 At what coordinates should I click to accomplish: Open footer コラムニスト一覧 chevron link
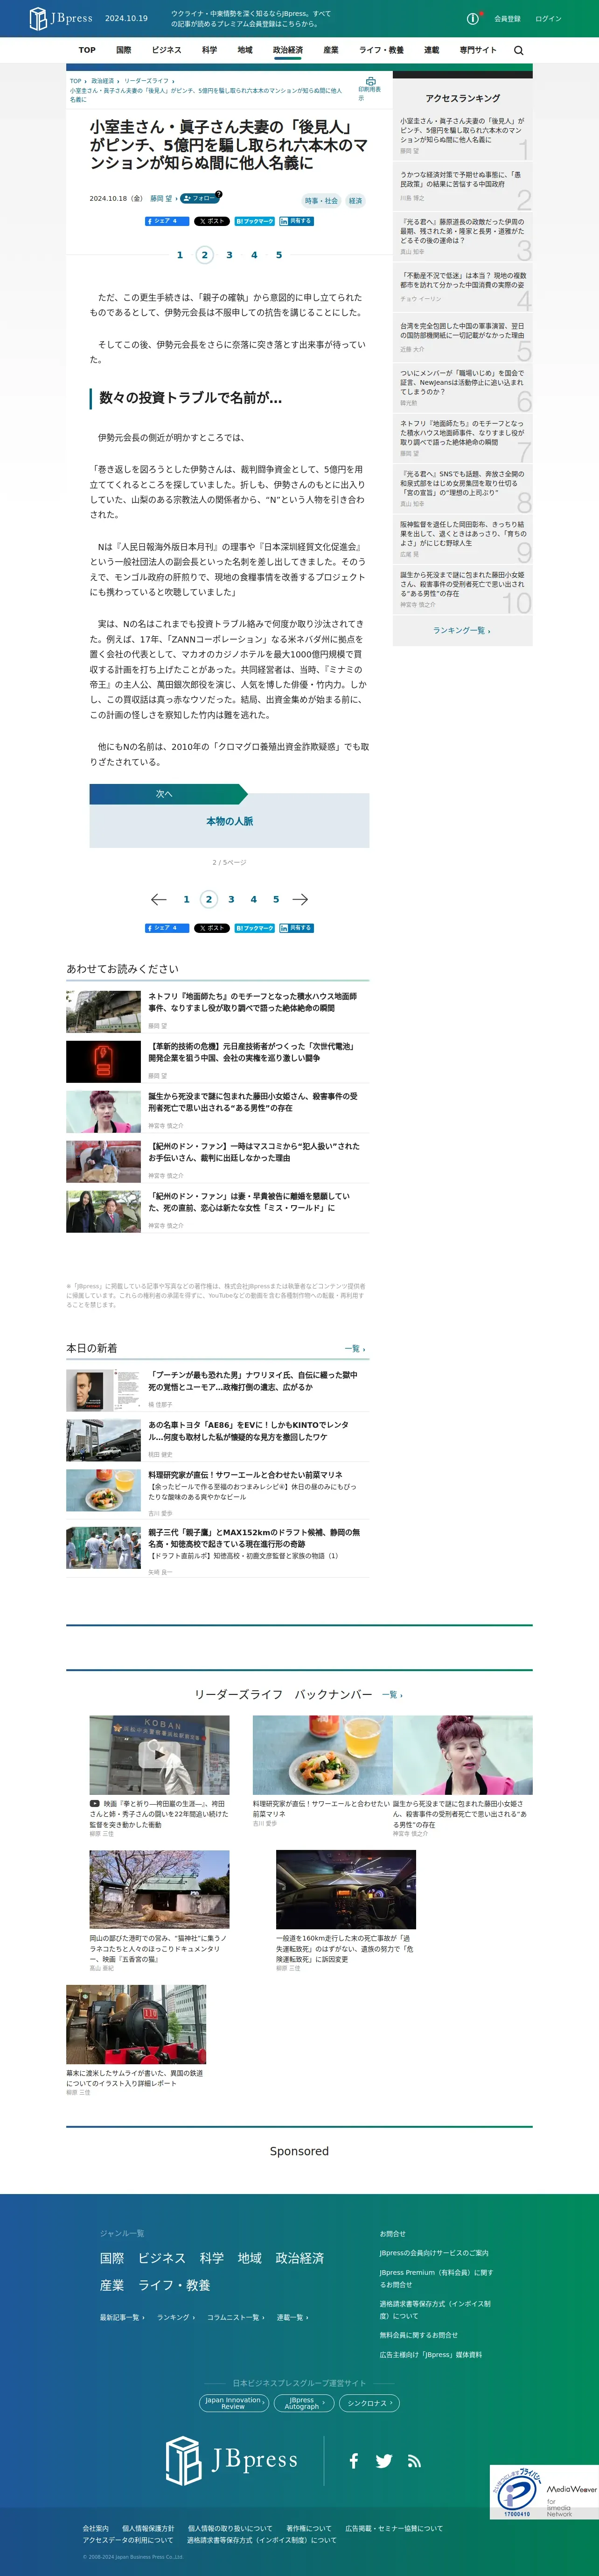(236, 2317)
